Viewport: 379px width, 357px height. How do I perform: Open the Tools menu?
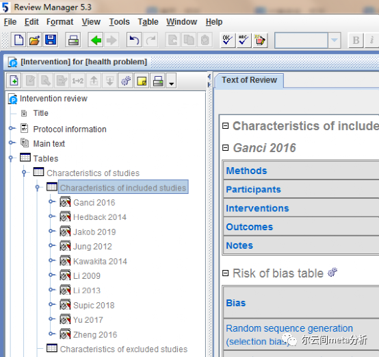click(119, 22)
